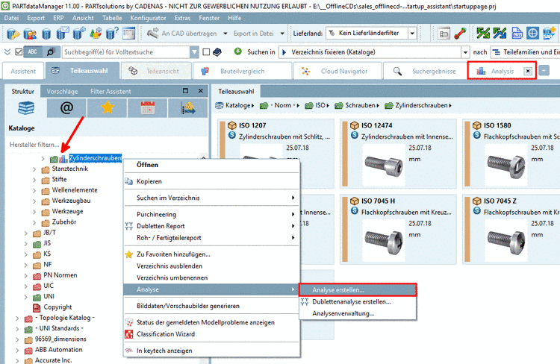Expand the ABB Automation catalog
The height and width of the screenshot is (364, 560).
(x=17, y=351)
